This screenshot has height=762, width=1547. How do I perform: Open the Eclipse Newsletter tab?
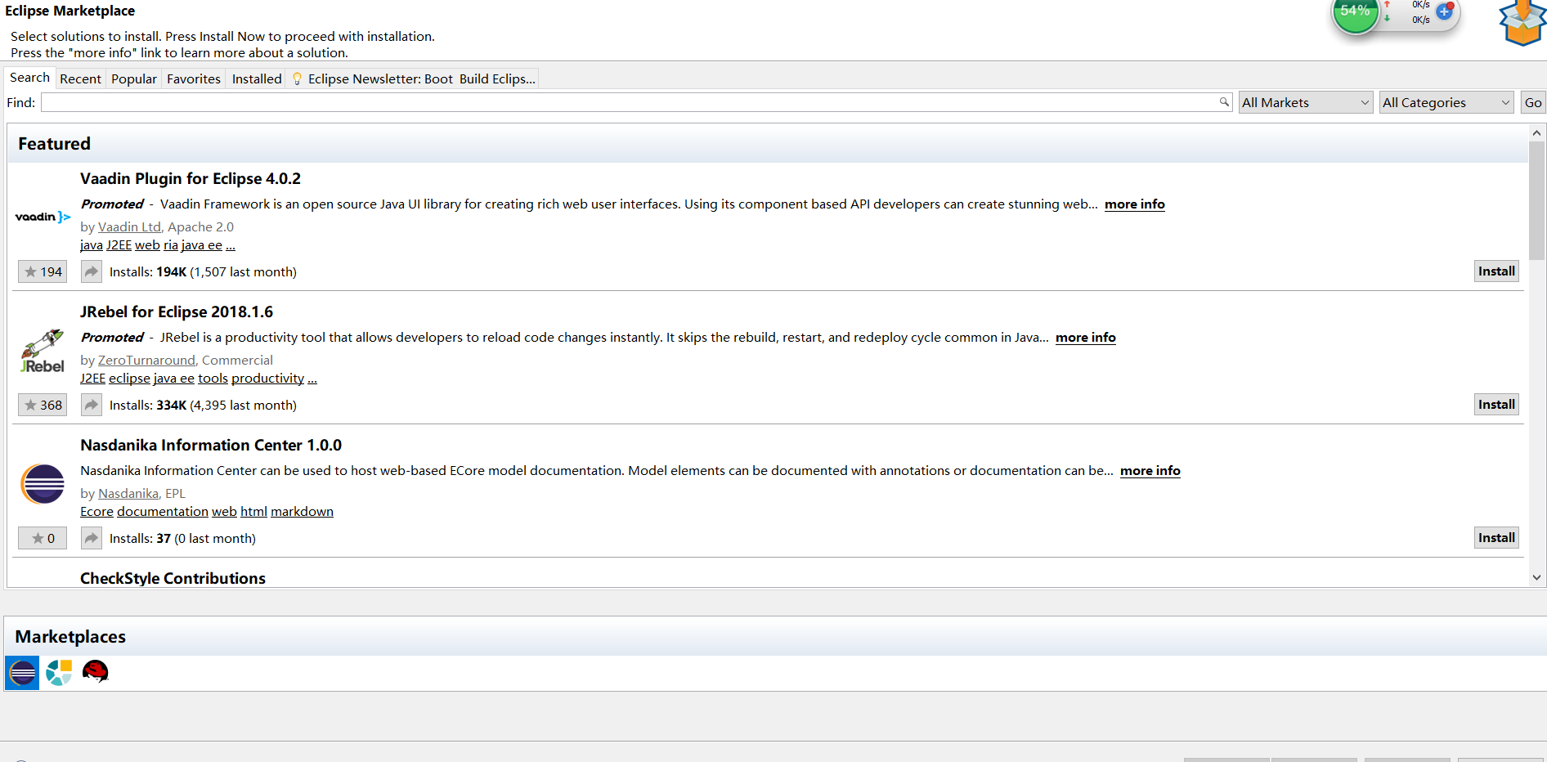[414, 78]
